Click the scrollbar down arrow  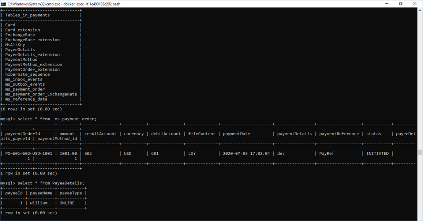420,218
